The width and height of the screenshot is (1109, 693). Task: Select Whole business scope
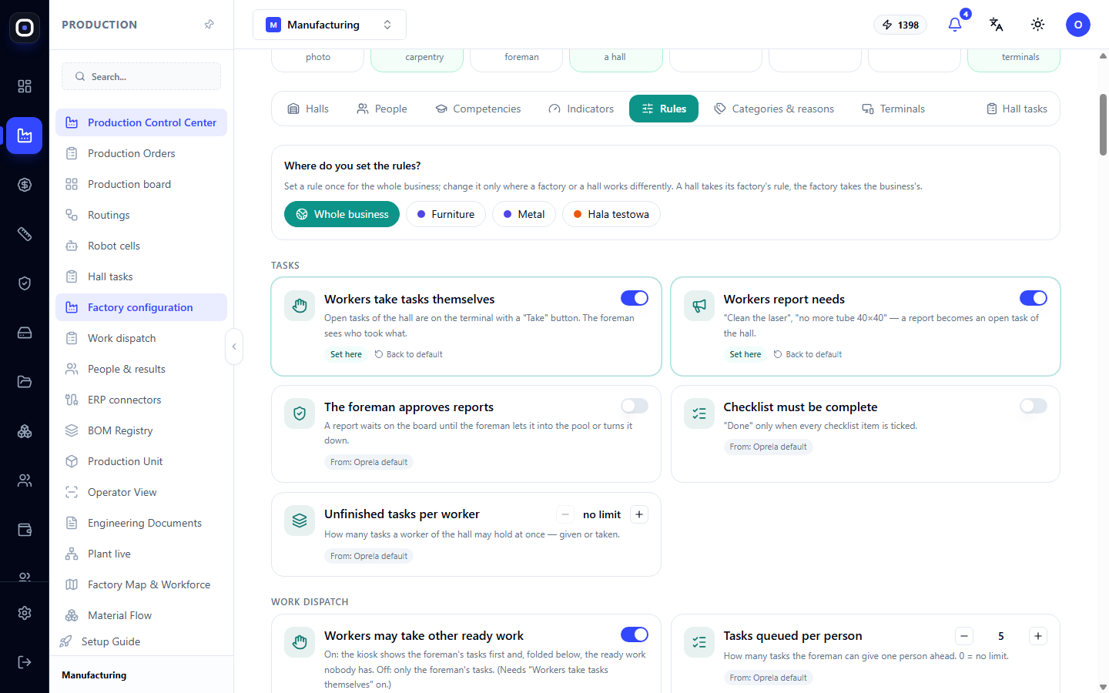coord(342,214)
